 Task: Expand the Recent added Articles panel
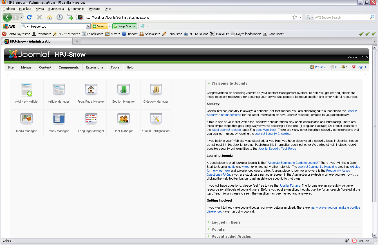tap(283, 236)
